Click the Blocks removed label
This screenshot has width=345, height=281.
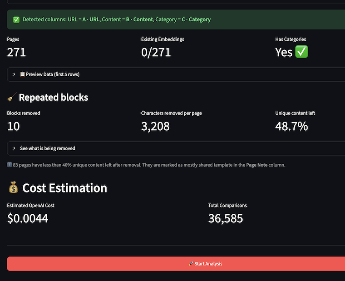(24, 113)
